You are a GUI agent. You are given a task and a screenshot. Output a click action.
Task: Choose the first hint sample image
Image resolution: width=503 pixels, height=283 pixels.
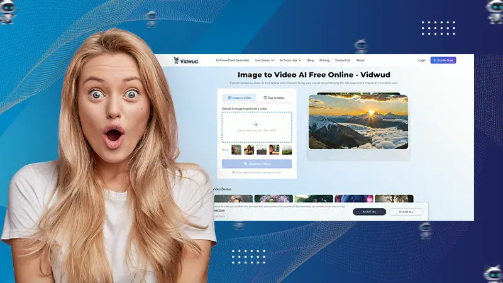pos(236,150)
